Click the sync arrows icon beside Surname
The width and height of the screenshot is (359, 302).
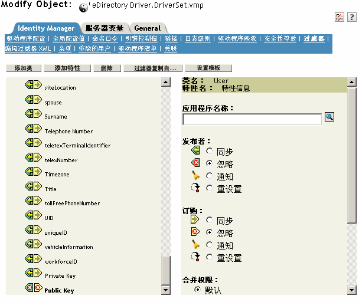(33, 114)
